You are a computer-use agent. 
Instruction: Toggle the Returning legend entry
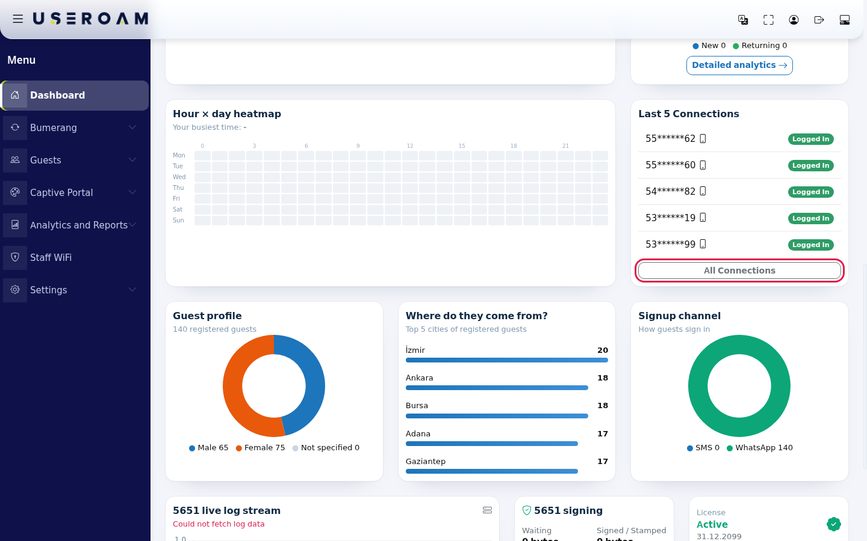tap(760, 46)
